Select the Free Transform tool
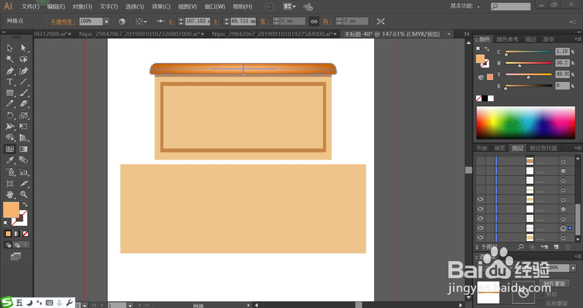The height and width of the screenshot is (308, 583). click(23, 127)
